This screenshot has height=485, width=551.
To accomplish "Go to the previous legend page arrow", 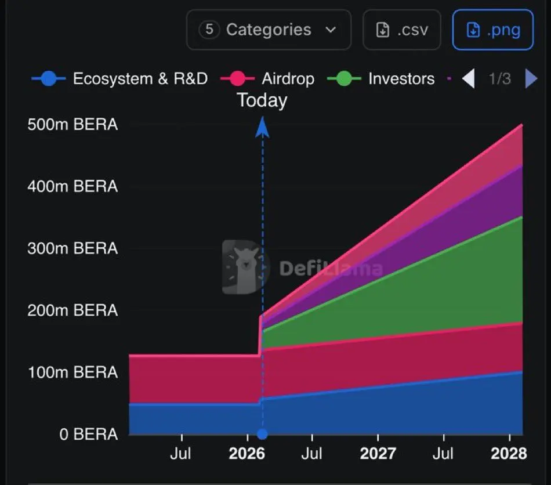I will [x=469, y=78].
